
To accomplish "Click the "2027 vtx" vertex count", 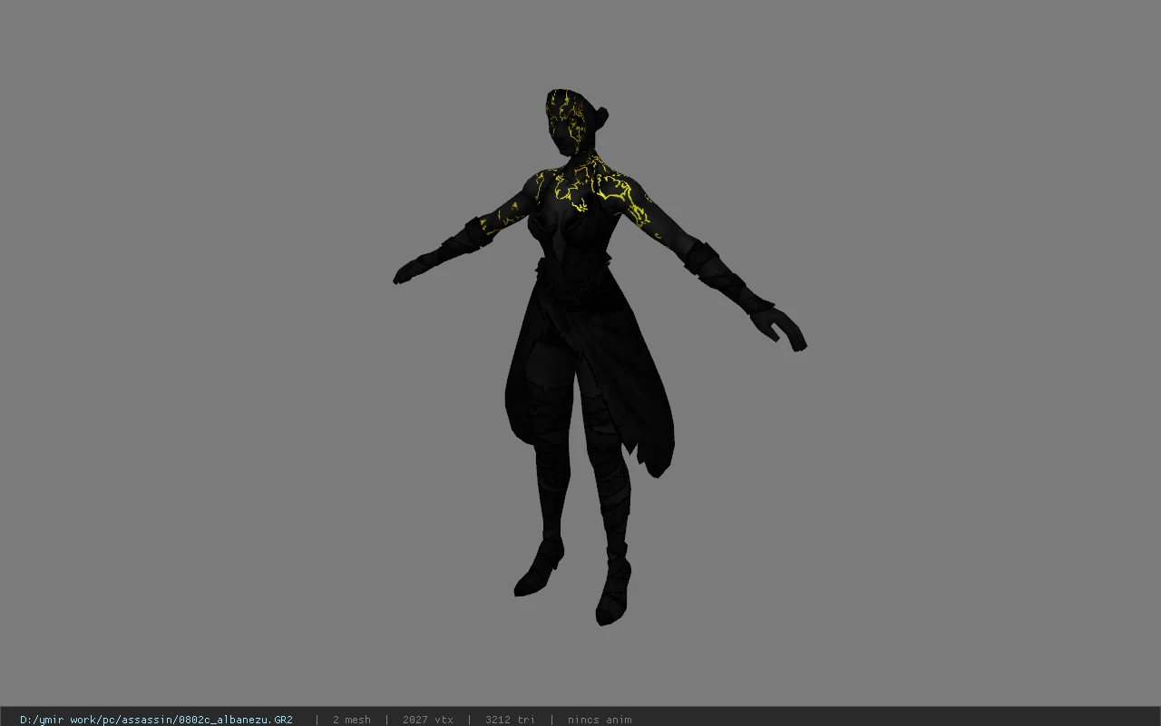I will (x=427, y=720).
